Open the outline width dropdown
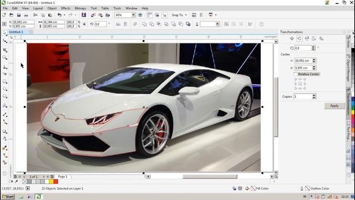 pyautogui.click(x=217, y=24)
